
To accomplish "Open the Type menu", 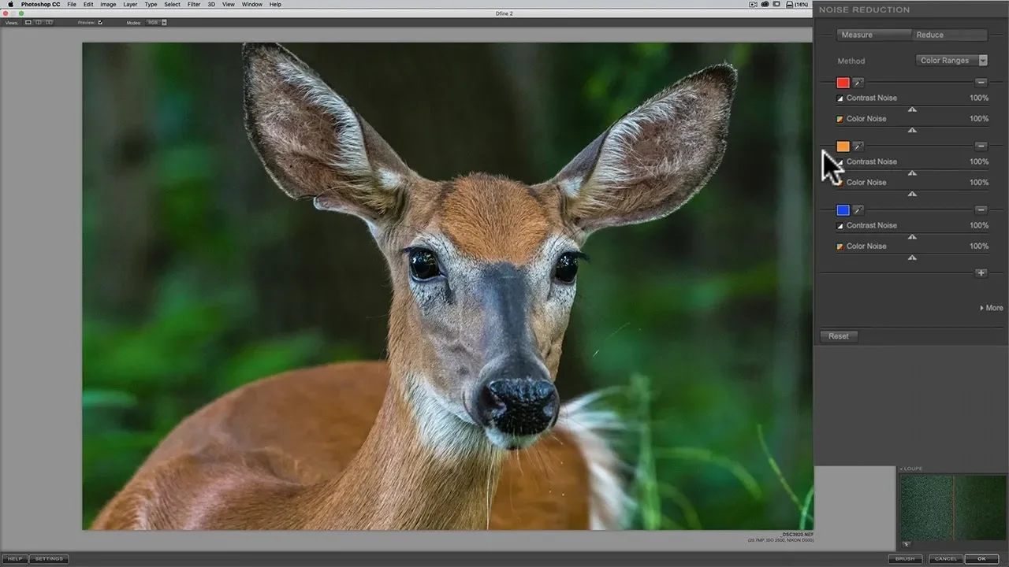I will pyautogui.click(x=151, y=5).
